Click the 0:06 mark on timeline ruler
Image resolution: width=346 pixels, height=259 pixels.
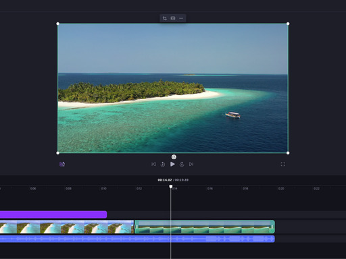[33, 188]
